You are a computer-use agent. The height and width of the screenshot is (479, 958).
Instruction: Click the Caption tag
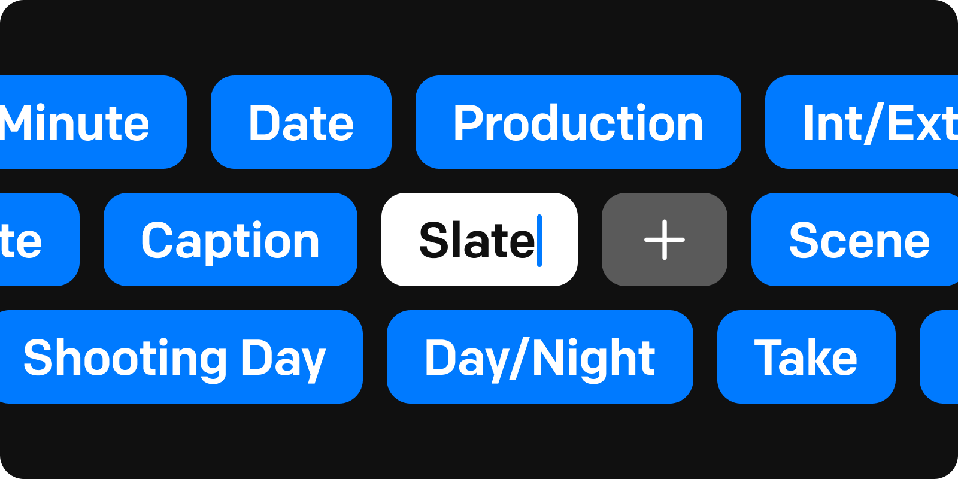tap(230, 239)
